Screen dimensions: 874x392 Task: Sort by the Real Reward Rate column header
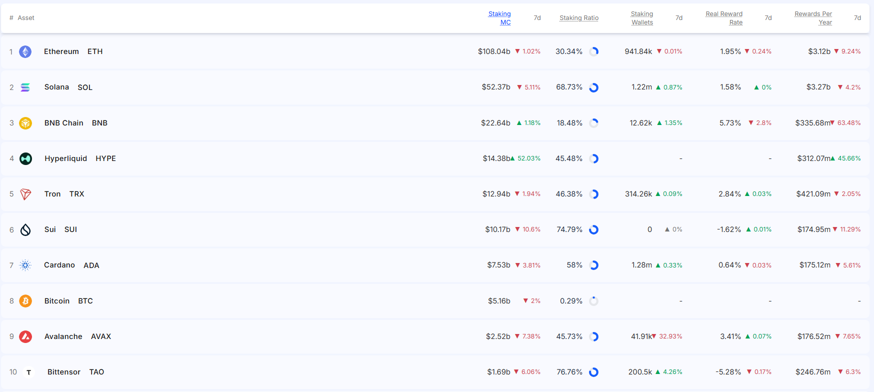coord(724,18)
